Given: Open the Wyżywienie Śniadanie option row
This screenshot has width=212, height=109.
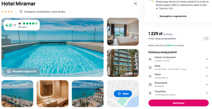Looking at the screenshot, I should [178, 84].
